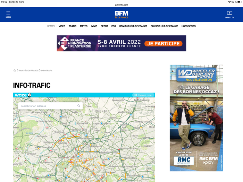Click the Houilles label on map

coord(46,142)
